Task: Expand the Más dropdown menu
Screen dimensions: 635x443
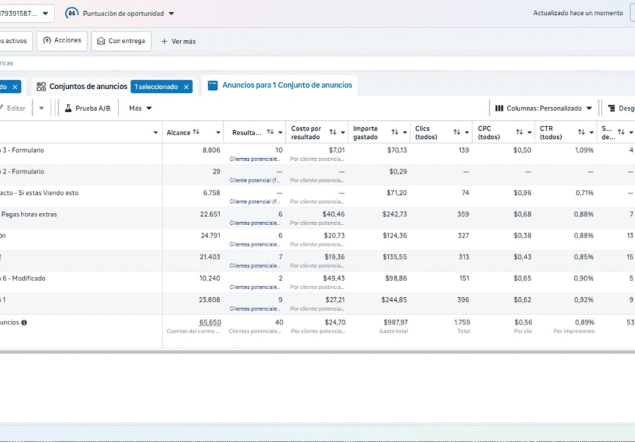Action: (140, 108)
